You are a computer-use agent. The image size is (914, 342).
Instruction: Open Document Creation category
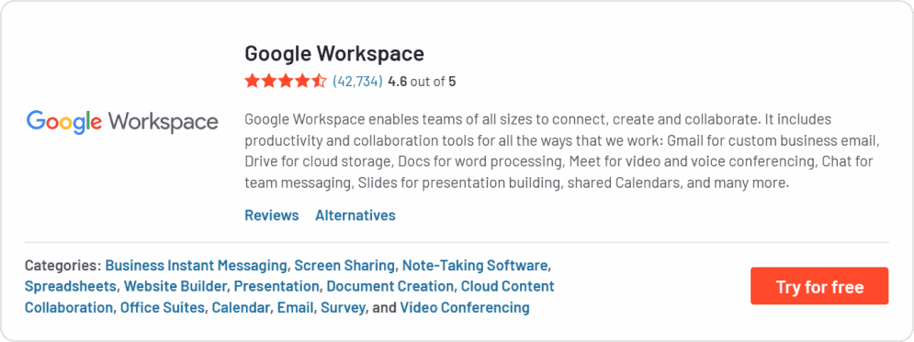[390, 286]
